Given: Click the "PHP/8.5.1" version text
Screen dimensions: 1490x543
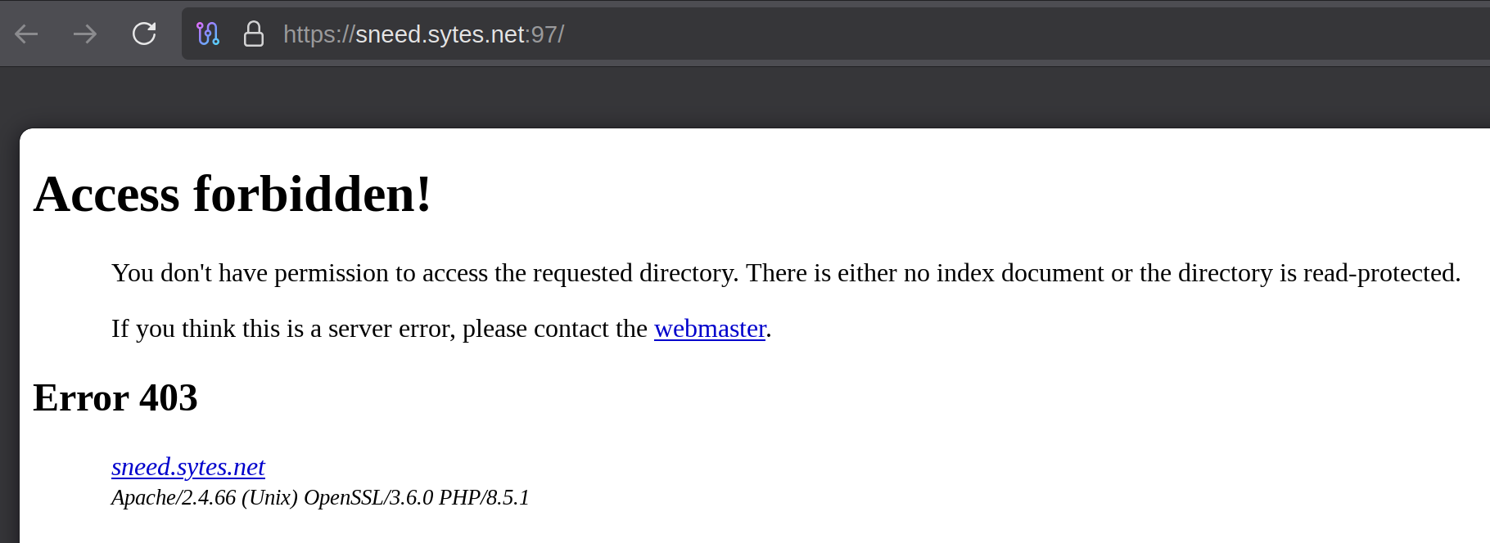Looking at the screenshot, I should click(484, 498).
